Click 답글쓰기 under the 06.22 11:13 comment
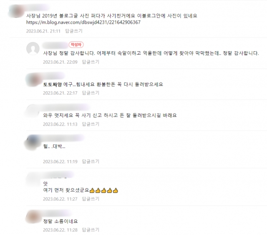Image resolution: width=267 pixels, height=235 pixels. click(x=91, y=124)
